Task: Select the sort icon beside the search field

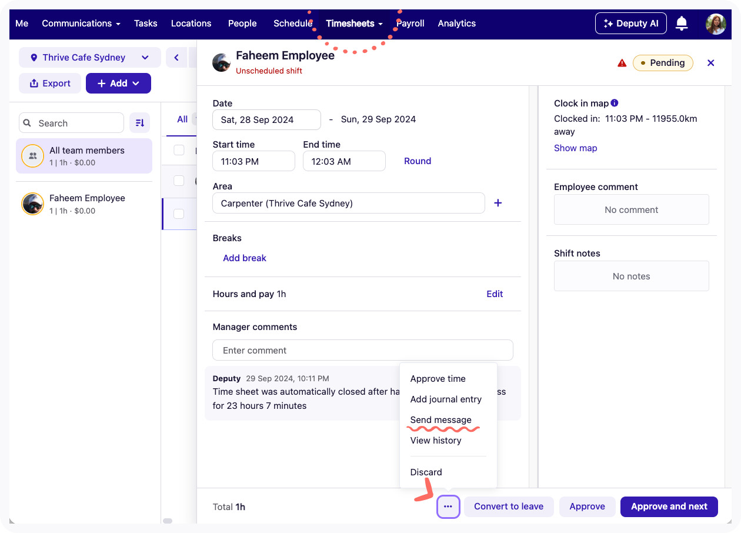Action: coord(139,122)
